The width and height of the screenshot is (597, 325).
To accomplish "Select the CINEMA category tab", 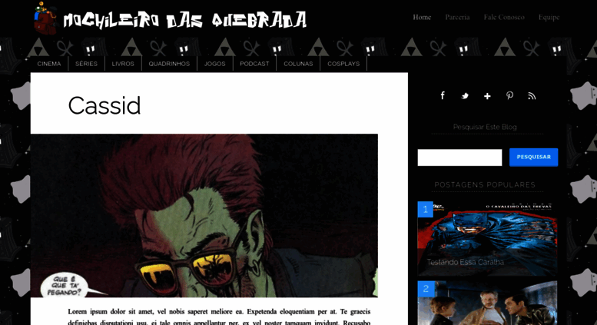I will 49,64.
